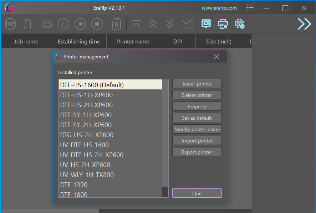Click Delete printer button
The height and width of the screenshot is (213, 316).
pos(197,95)
